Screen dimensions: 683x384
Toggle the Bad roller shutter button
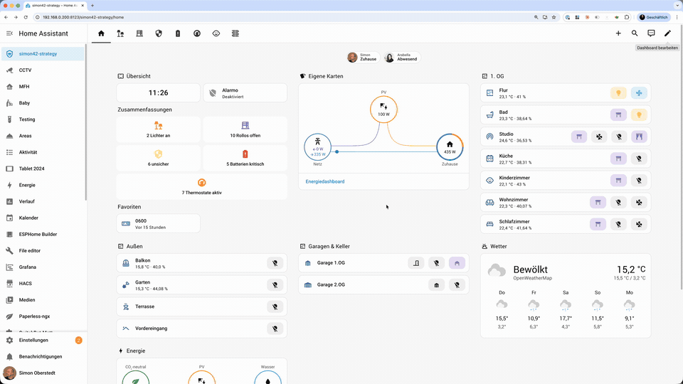618,115
